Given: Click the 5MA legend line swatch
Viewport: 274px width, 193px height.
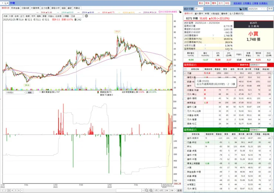Looking at the screenshot, I should 38,13.
